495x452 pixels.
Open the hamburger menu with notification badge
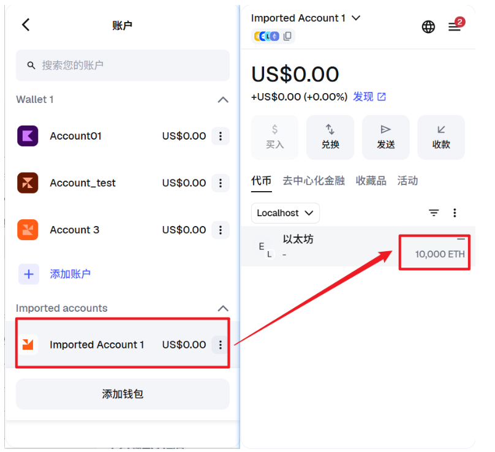[455, 27]
